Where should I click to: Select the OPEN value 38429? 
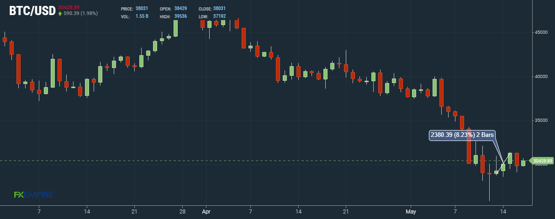coord(180,9)
